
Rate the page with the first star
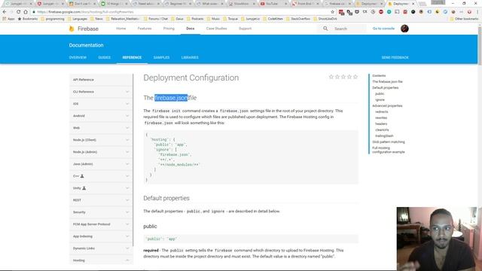(331, 77)
